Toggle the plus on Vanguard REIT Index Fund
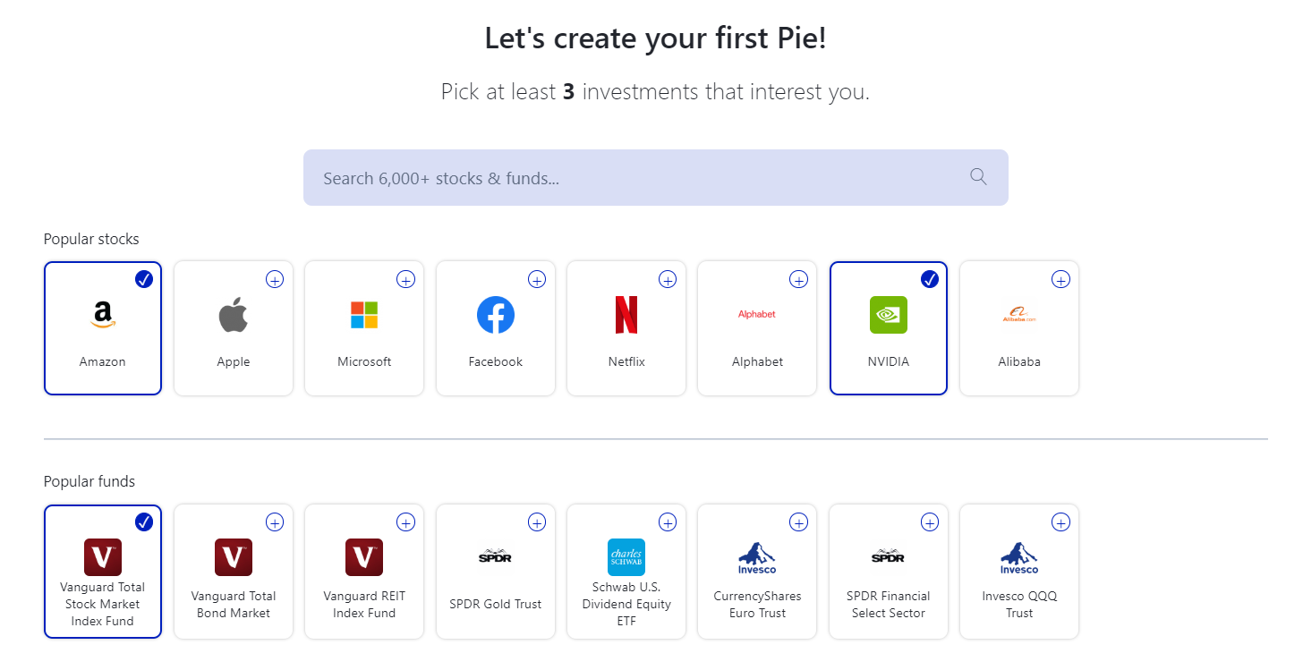This screenshot has width=1303, height=670. point(406,522)
